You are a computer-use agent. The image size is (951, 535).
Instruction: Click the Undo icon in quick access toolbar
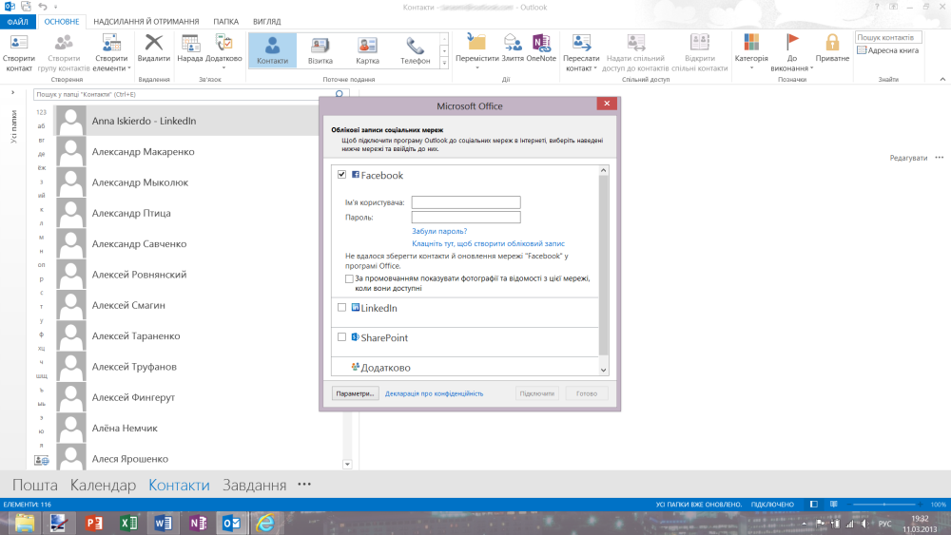[x=43, y=7]
